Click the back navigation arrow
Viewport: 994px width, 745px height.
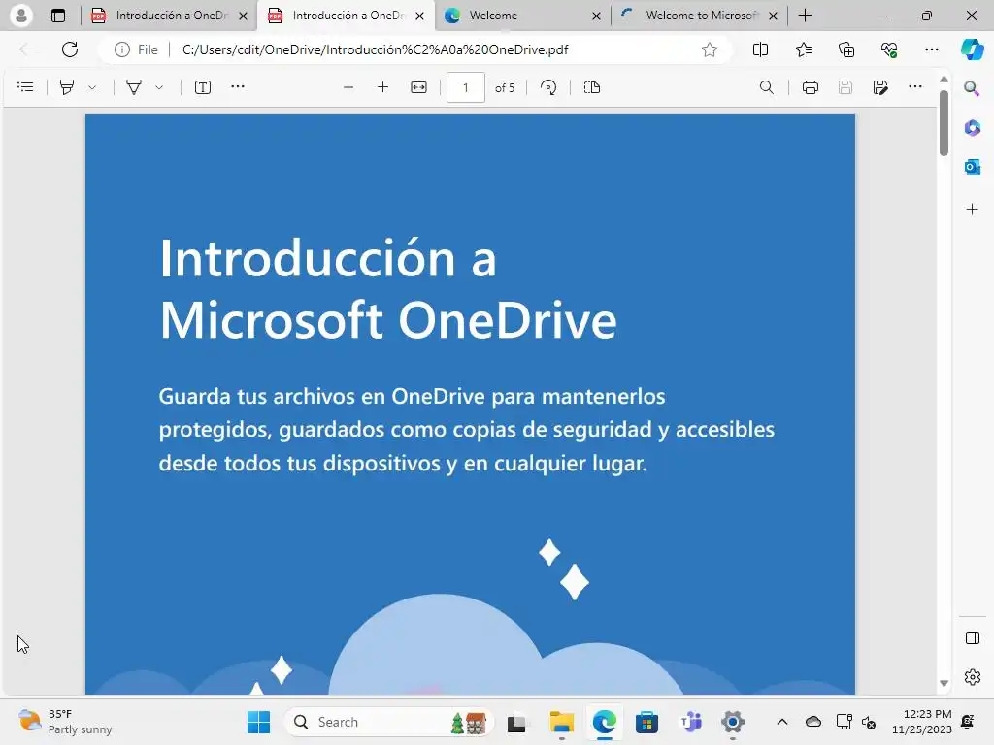pyautogui.click(x=27, y=49)
